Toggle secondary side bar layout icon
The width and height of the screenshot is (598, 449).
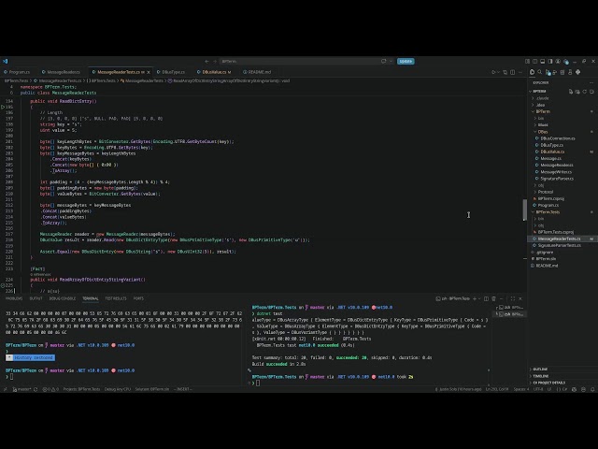tap(535, 61)
